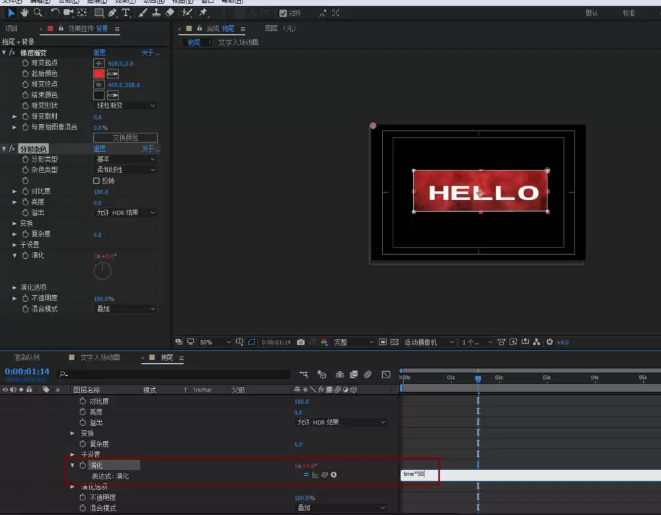Screen dimensions: 661x515
Task: Toggle the 对齐 snapping checkbox
Action: pyautogui.click(x=284, y=13)
